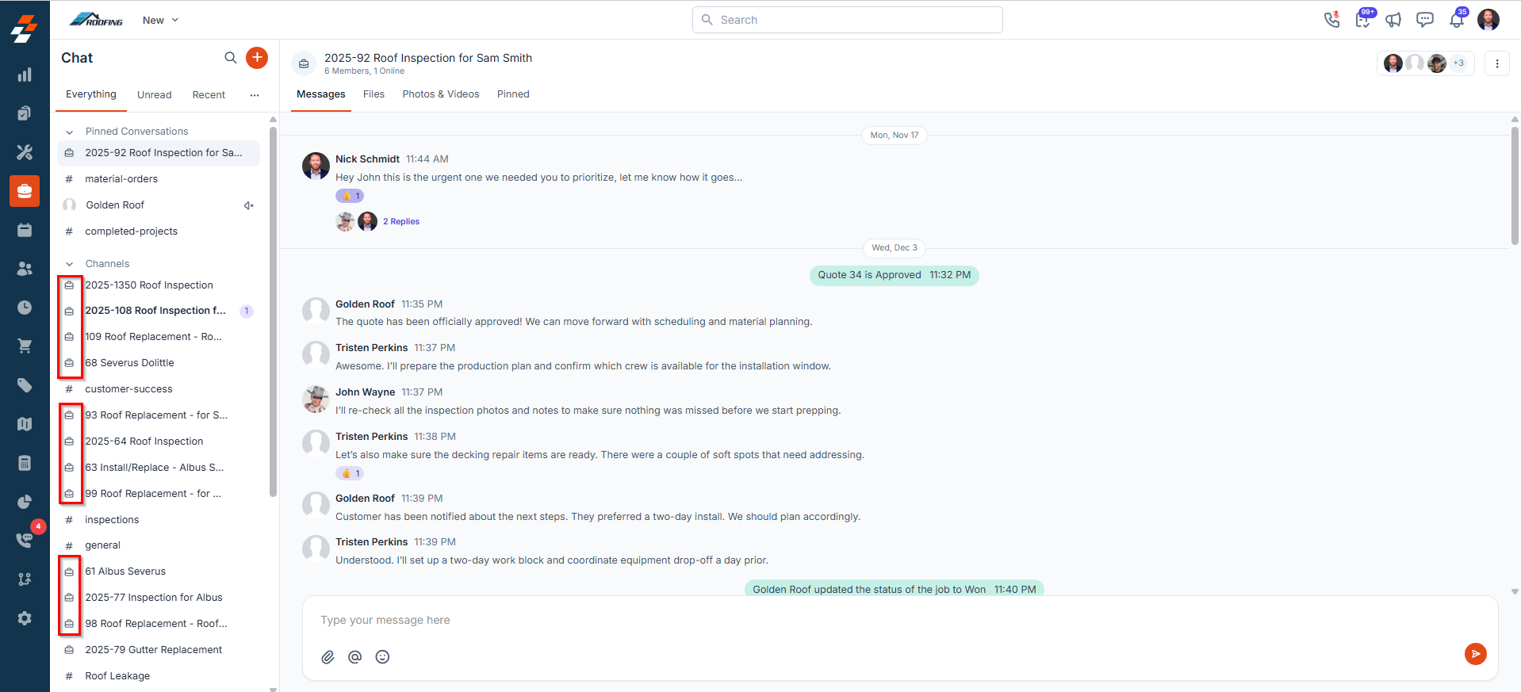The width and height of the screenshot is (1521, 692).
Task: Open the 68 Severus Dolittle channel
Action: (159, 363)
